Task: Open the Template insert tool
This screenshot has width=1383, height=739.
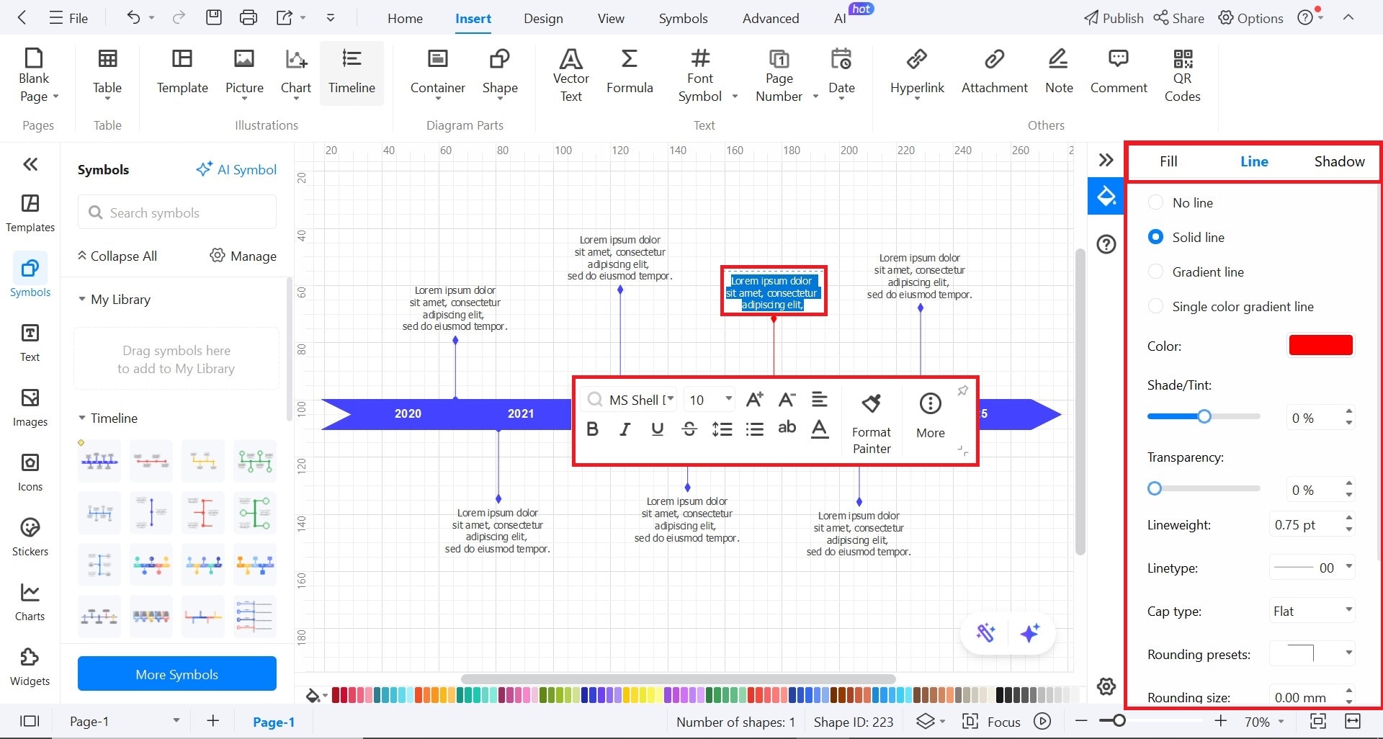Action: [182, 72]
